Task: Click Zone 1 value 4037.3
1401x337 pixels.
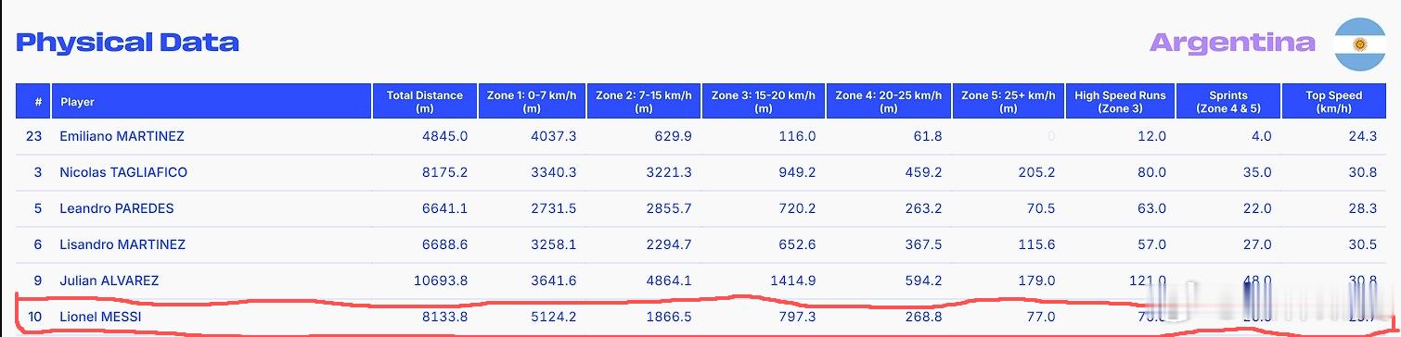Action: click(554, 136)
